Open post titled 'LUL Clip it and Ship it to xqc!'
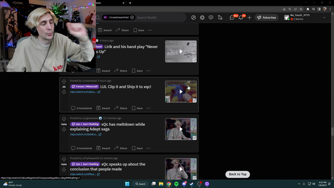334x188 pixels. [x=126, y=87]
